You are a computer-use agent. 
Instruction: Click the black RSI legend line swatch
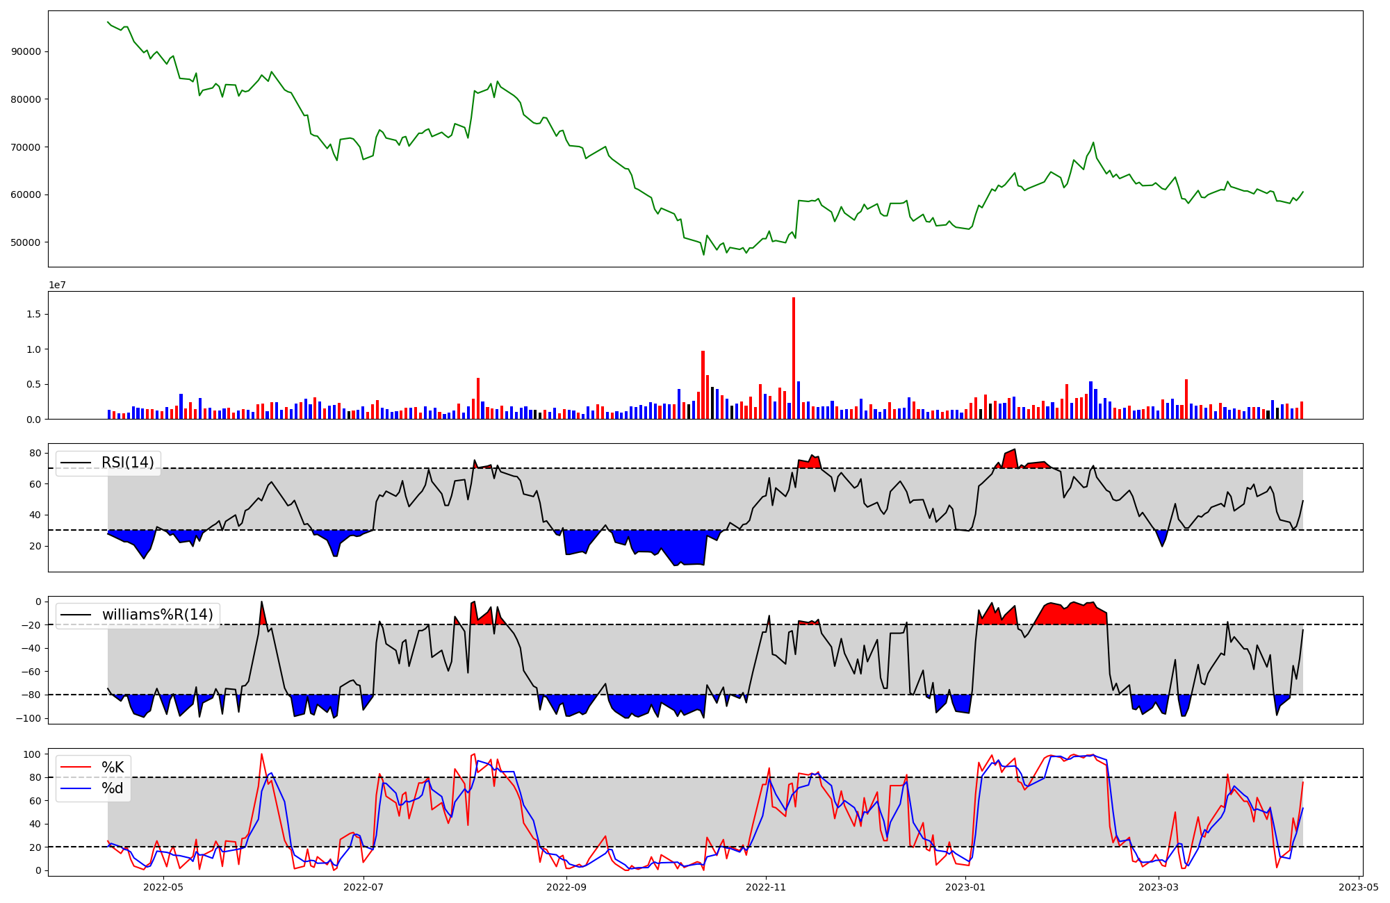click(x=76, y=463)
